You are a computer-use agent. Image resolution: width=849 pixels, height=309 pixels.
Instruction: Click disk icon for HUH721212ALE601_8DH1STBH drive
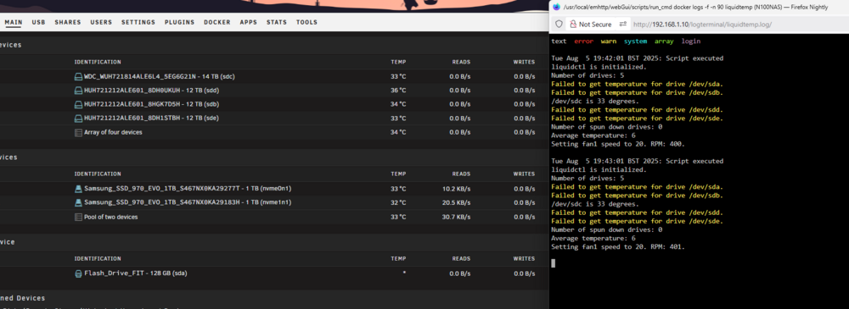[x=78, y=119]
